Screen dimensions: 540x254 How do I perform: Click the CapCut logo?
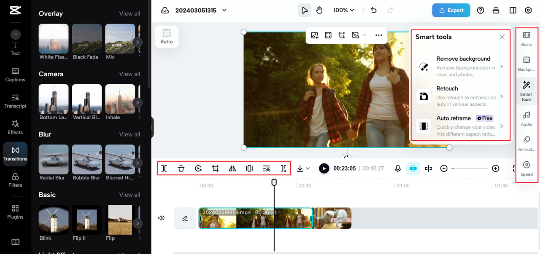(15, 11)
